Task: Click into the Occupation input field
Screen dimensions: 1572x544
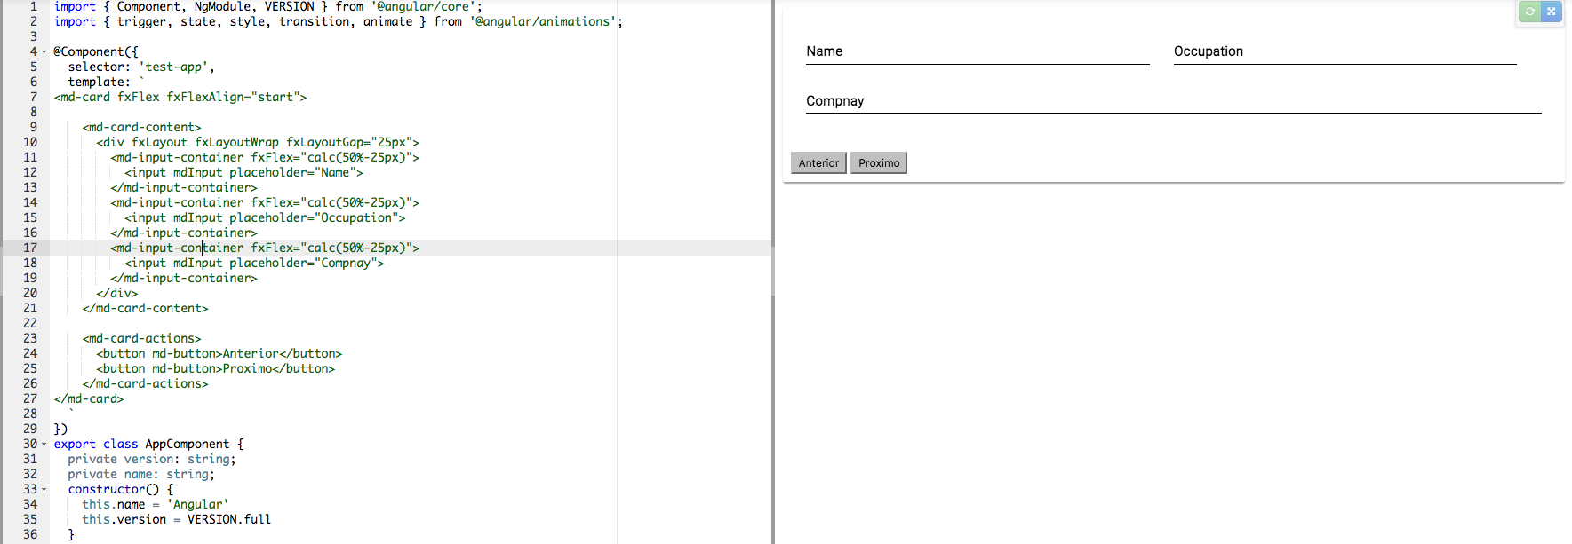Action: click(1345, 51)
